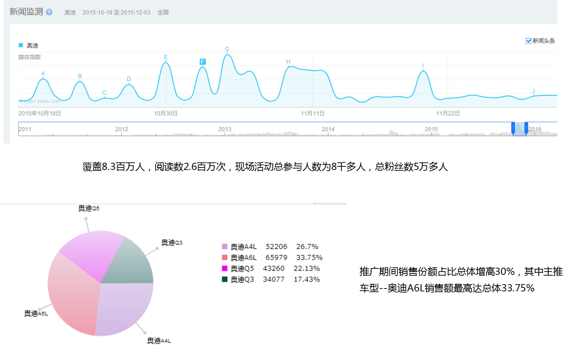Click news marker H on the curve
This screenshot has height=346, width=567.
coord(288,62)
